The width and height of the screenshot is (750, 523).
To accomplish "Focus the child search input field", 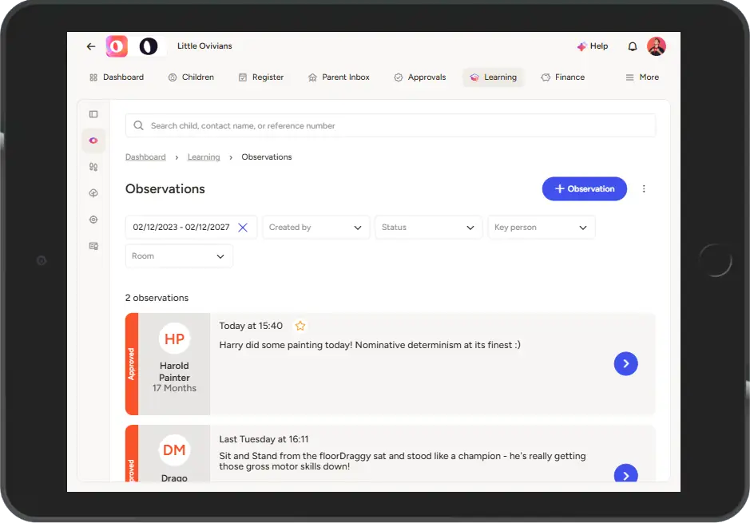I will point(391,125).
